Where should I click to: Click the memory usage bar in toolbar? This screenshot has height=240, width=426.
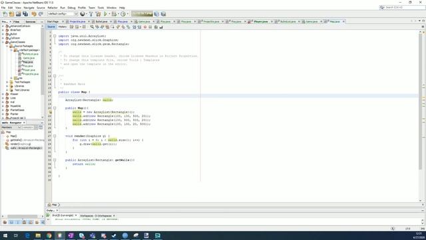(142, 14)
